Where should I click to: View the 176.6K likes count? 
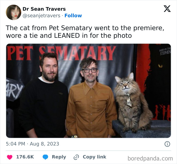point(25,157)
